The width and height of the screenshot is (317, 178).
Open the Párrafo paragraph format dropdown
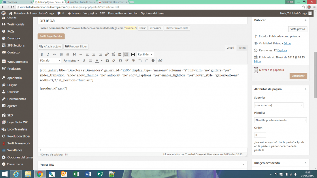(50, 61)
